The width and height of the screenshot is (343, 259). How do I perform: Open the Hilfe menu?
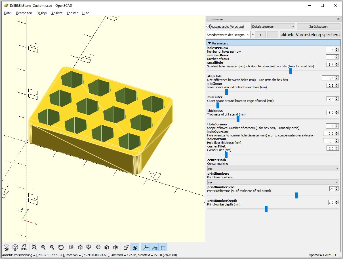click(86, 13)
